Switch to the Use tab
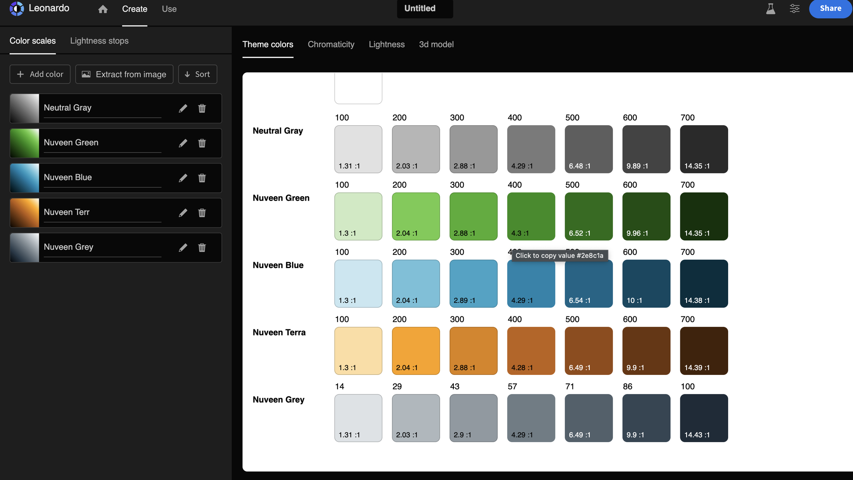The width and height of the screenshot is (853, 480). click(169, 9)
